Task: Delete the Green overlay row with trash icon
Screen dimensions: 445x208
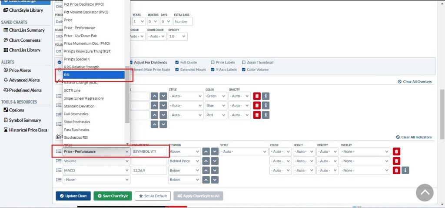Action: coord(257,96)
